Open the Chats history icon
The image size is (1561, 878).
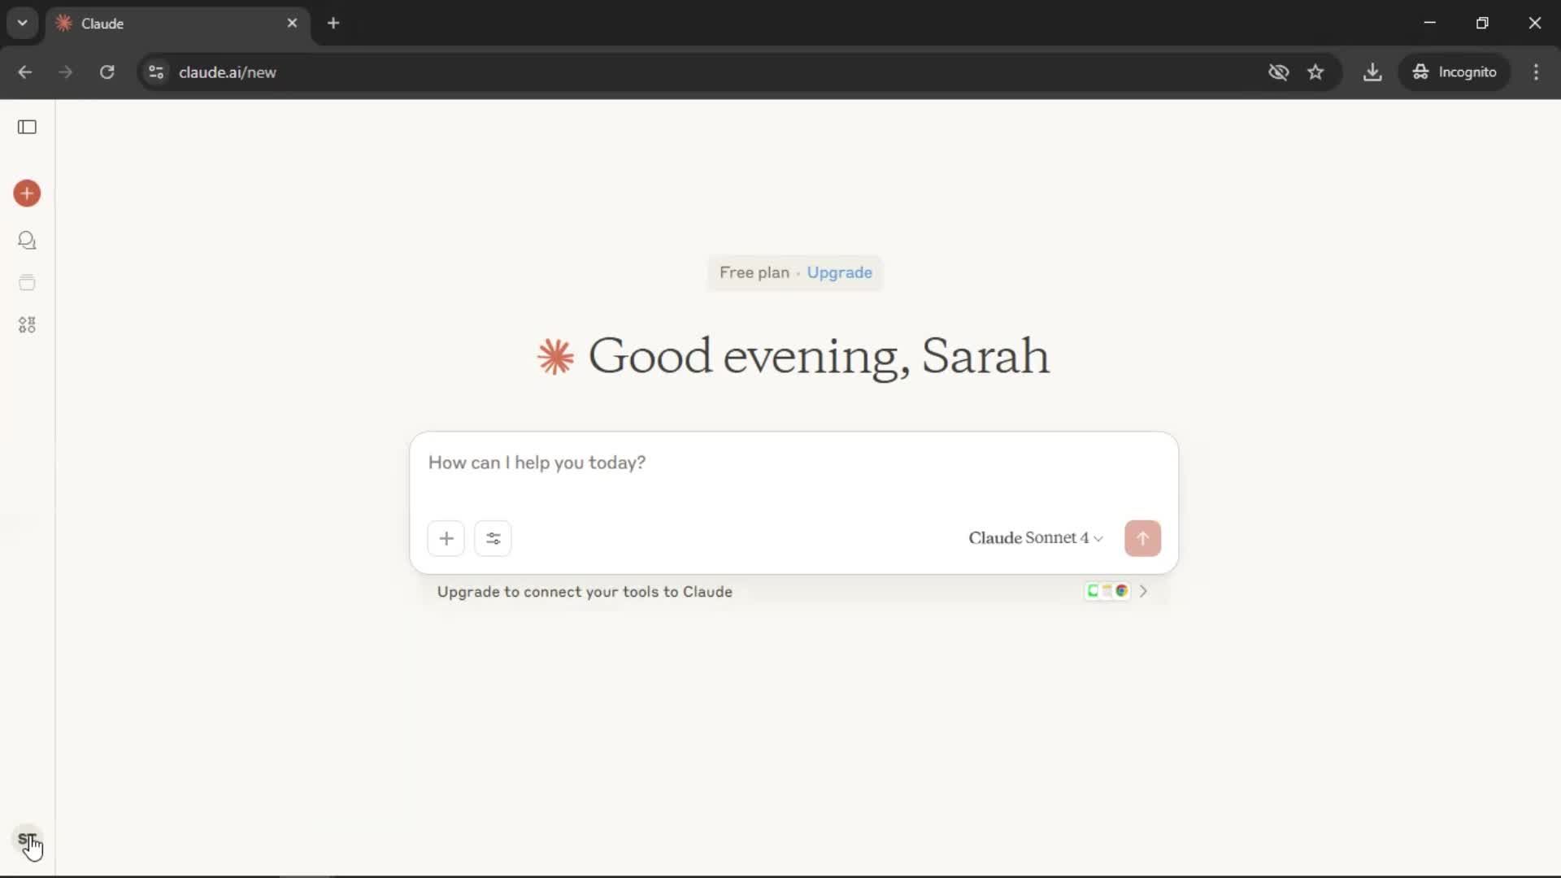(x=27, y=241)
